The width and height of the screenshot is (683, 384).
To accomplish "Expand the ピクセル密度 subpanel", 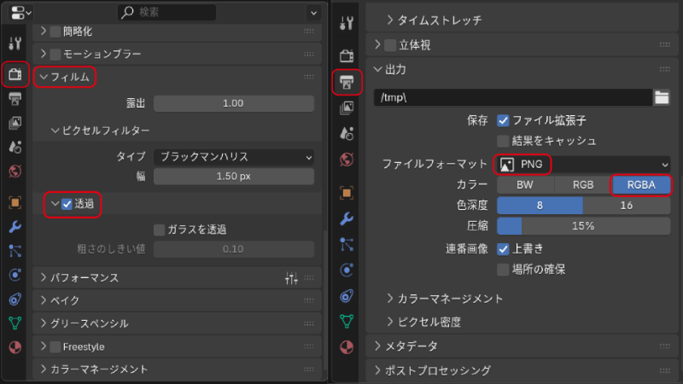I will (390, 322).
